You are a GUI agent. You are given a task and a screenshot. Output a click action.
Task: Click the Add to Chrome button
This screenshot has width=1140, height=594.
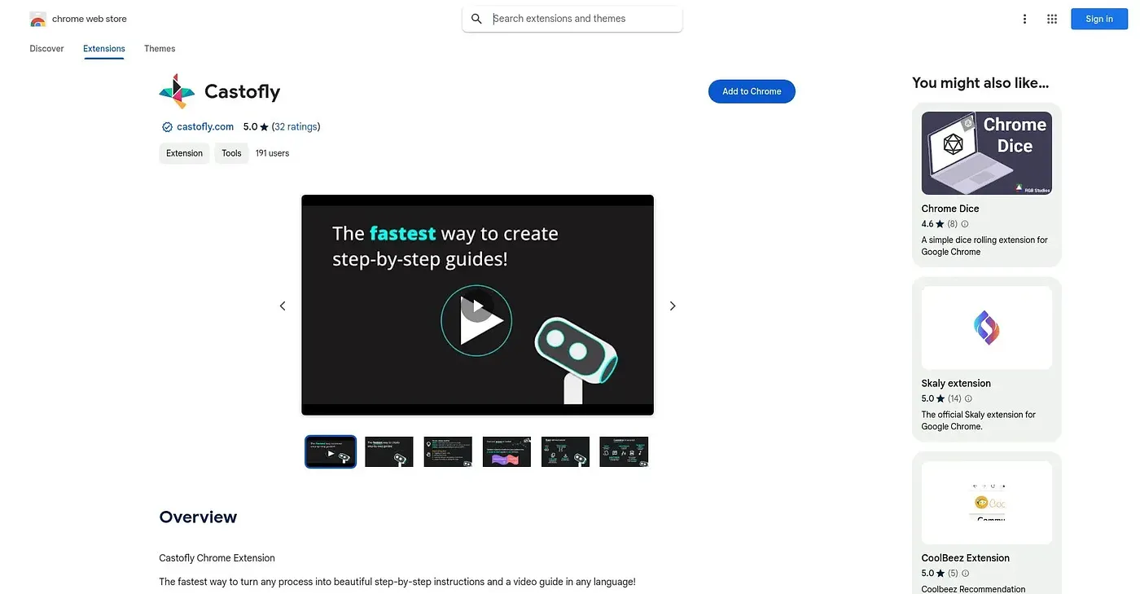(x=752, y=91)
